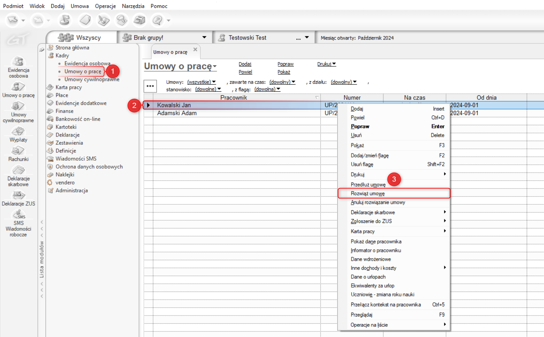Open Rachunki module in sidebar

(x=18, y=154)
